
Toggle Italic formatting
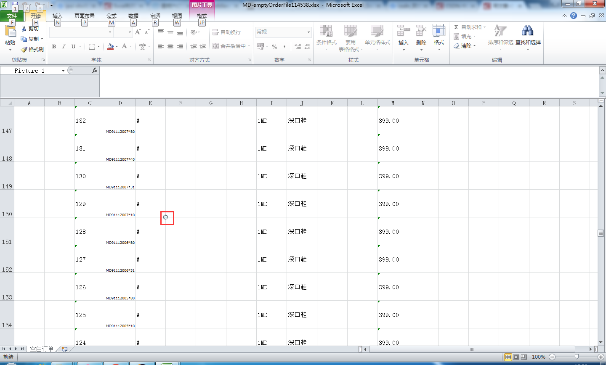pyautogui.click(x=64, y=46)
